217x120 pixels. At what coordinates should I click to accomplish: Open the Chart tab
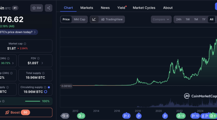[x=68, y=8]
